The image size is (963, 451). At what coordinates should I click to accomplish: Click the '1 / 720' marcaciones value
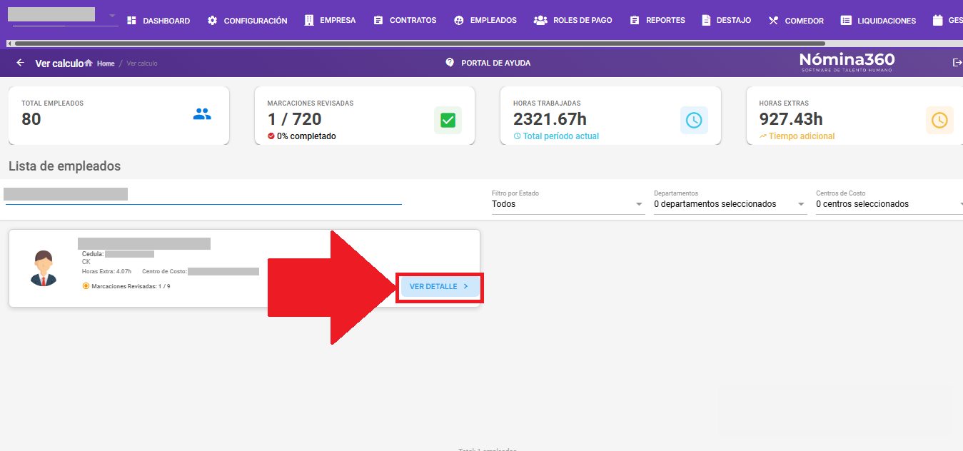[x=294, y=119]
